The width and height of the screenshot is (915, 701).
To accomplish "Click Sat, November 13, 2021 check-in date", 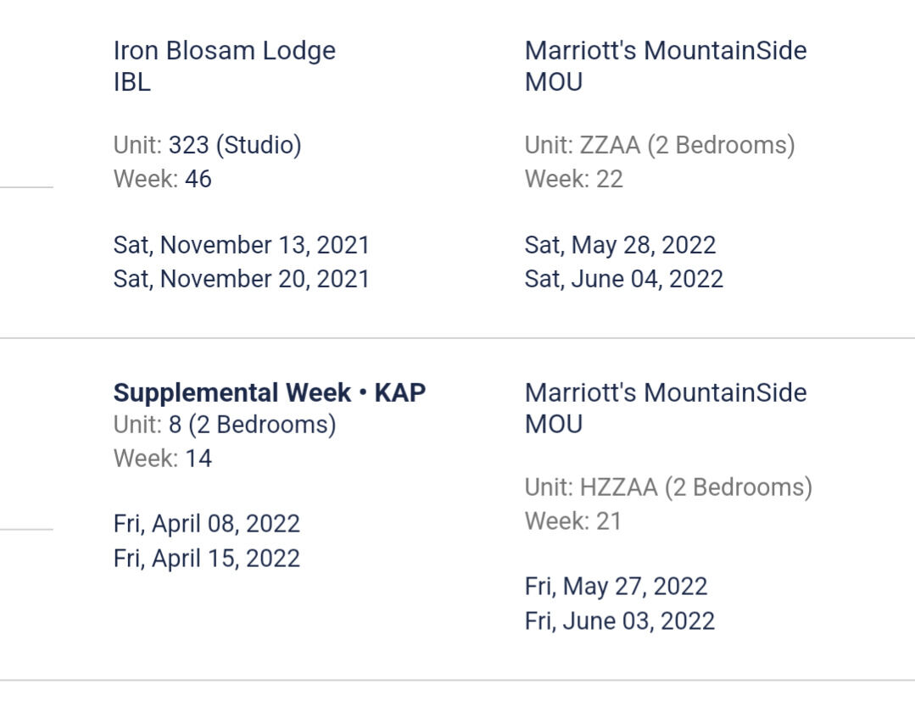I will (x=242, y=246).
